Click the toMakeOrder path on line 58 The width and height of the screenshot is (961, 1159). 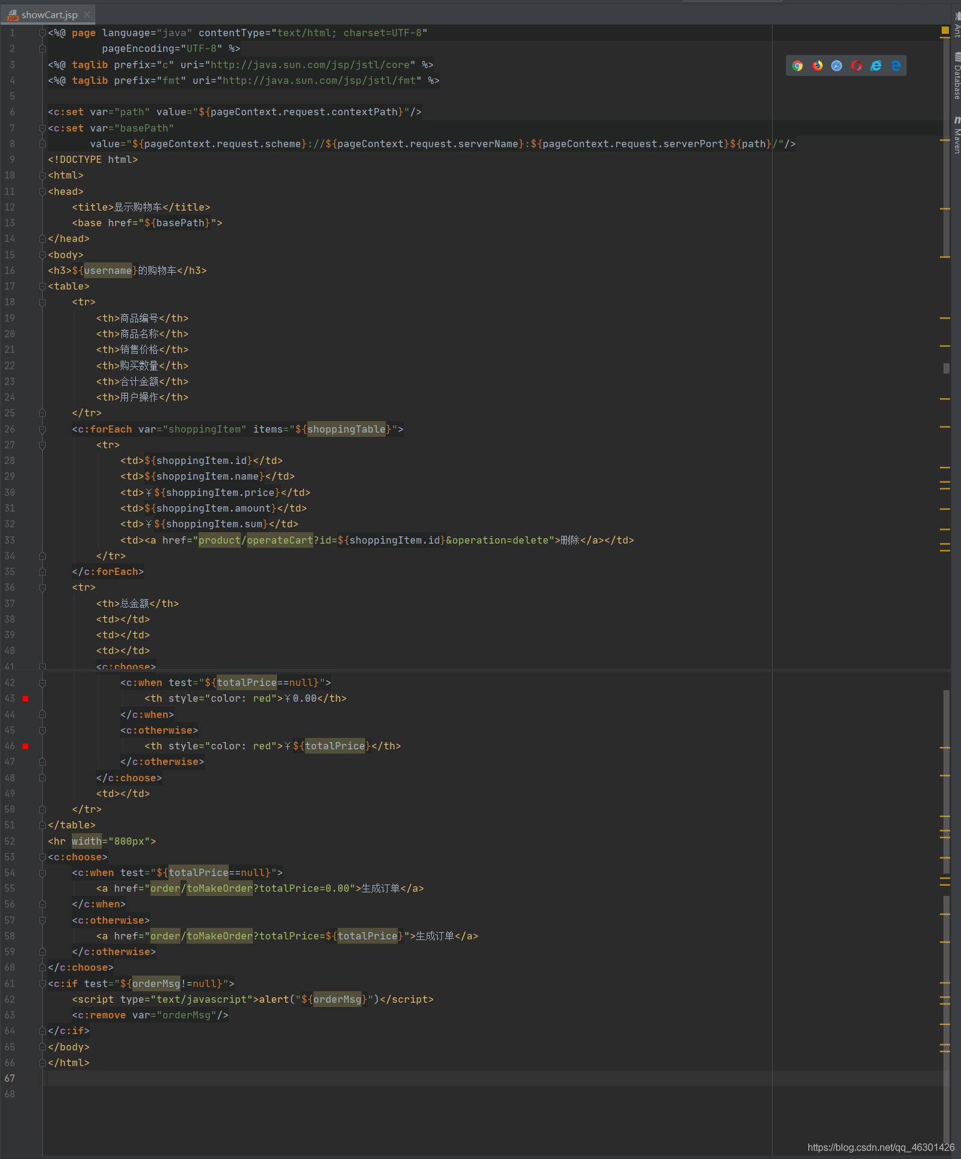click(x=220, y=936)
